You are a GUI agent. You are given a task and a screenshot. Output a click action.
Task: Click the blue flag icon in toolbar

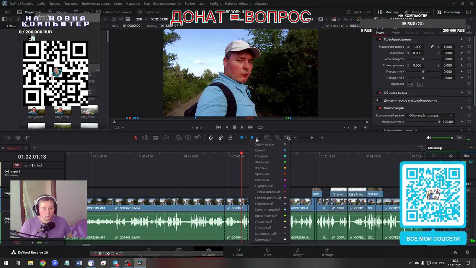click(241, 138)
